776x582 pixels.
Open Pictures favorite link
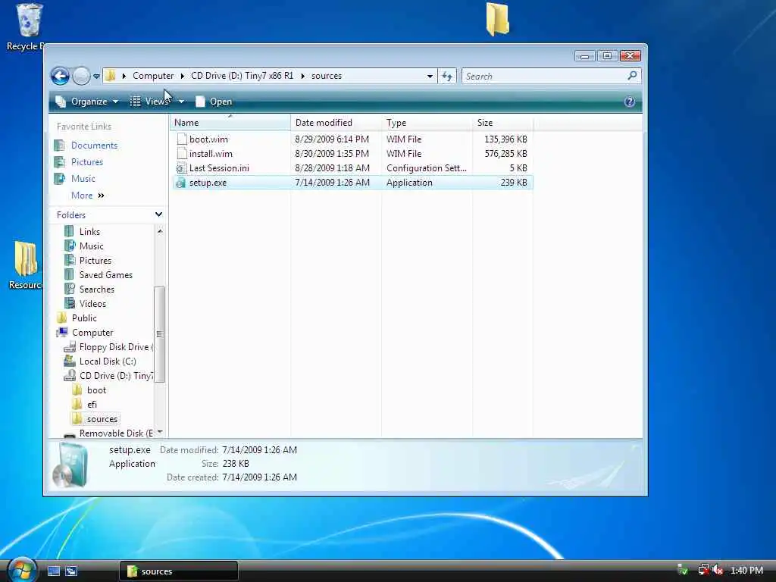[86, 162]
